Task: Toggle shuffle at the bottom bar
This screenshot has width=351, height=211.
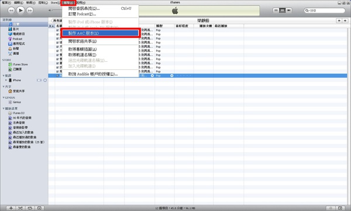Action: tap(20, 208)
